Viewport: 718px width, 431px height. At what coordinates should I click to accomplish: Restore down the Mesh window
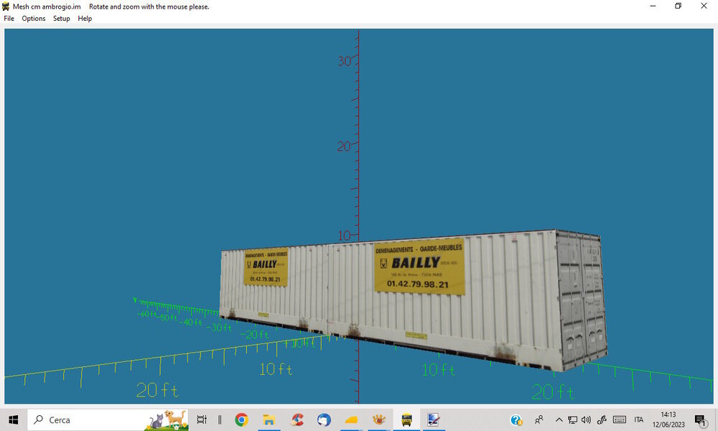pyautogui.click(x=679, y=6)
